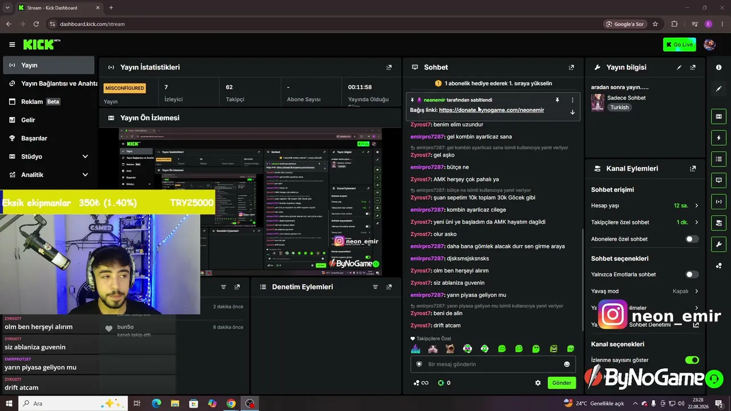This screenshot has height=411, width=731.
Task: Expand the pinned message with the down arrow
Action: point(572,112)
